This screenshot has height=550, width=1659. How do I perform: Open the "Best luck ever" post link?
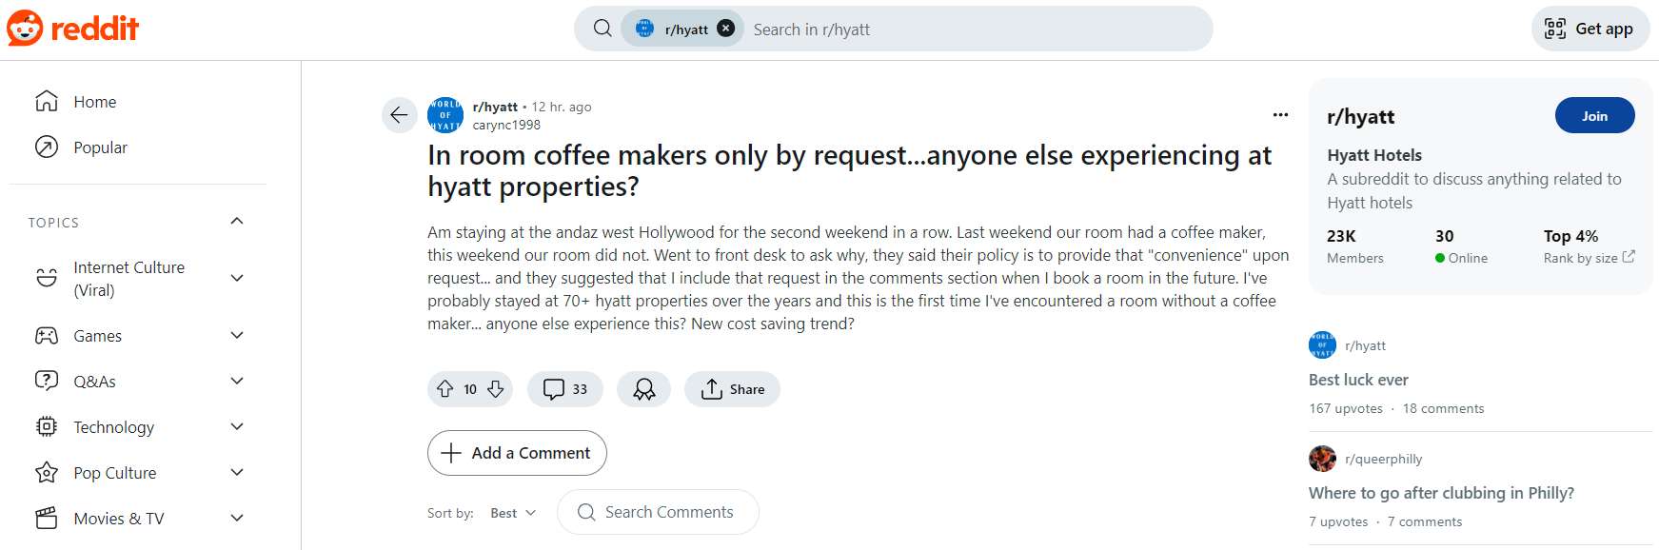pos(1358,380)
